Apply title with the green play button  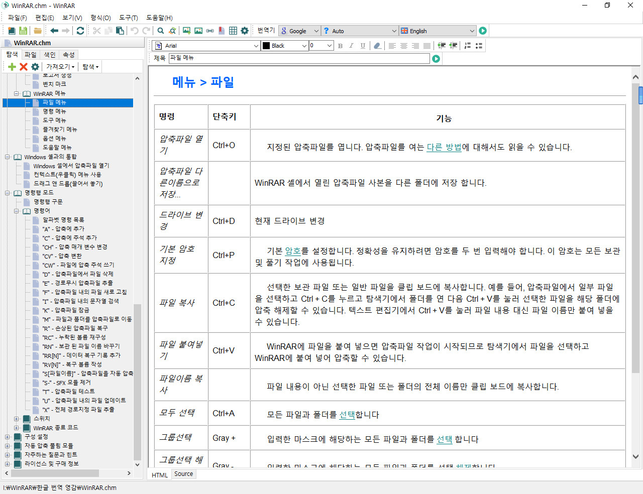point(436,59)
